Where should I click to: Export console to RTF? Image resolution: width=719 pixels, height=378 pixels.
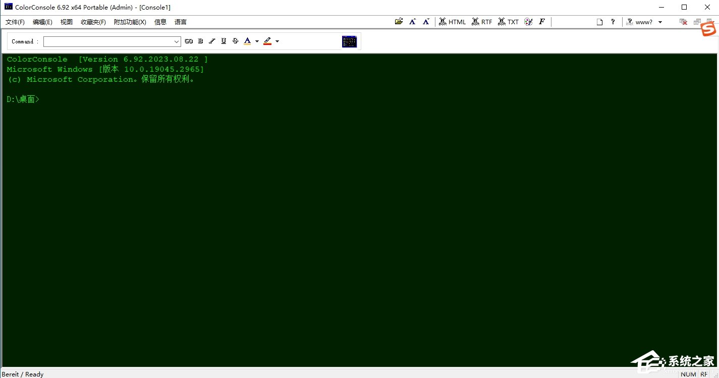pyautogui.click(x=482, y=22)
